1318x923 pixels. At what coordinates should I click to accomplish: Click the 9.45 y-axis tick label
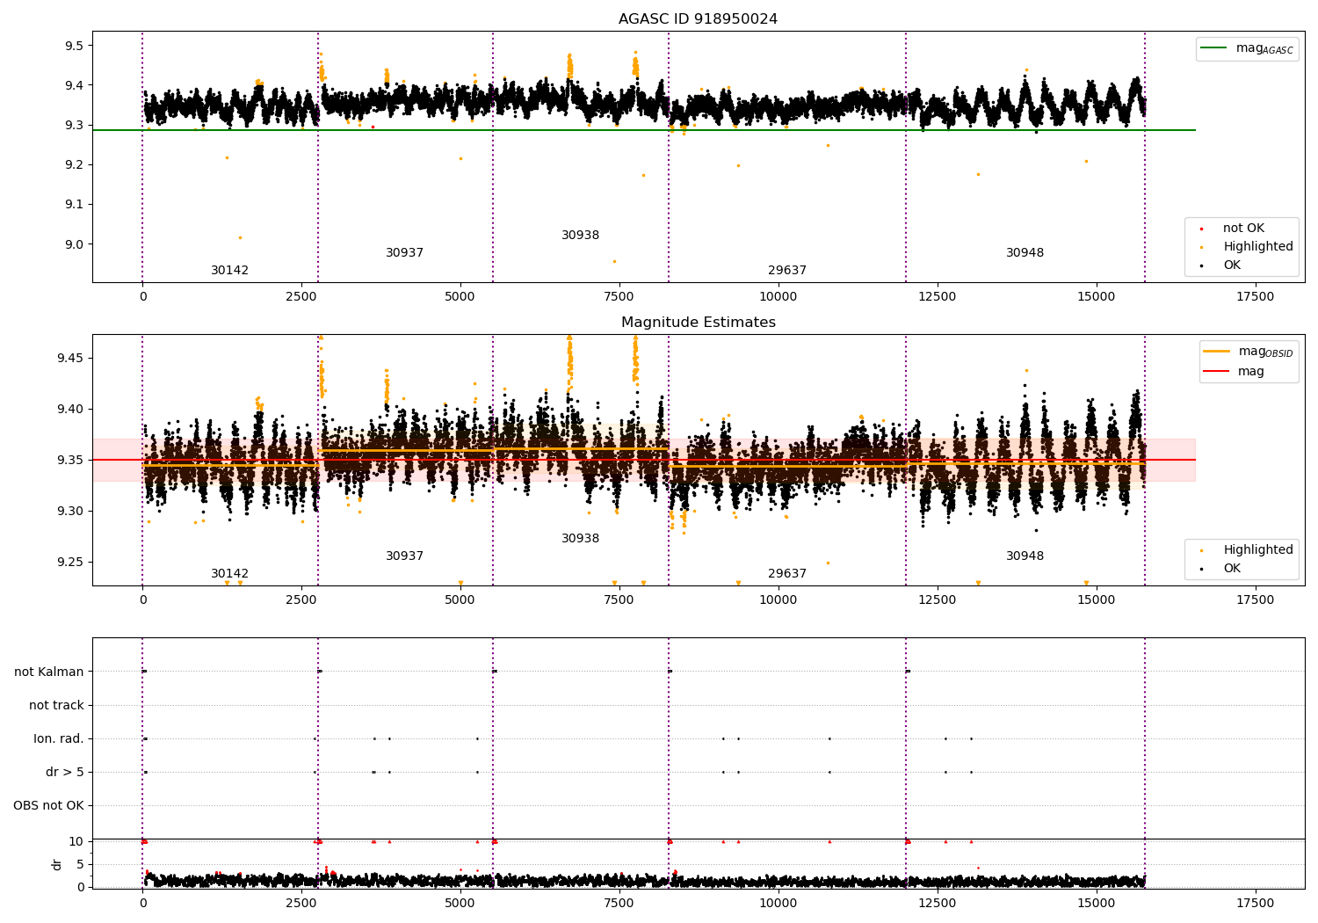point(70,358)
